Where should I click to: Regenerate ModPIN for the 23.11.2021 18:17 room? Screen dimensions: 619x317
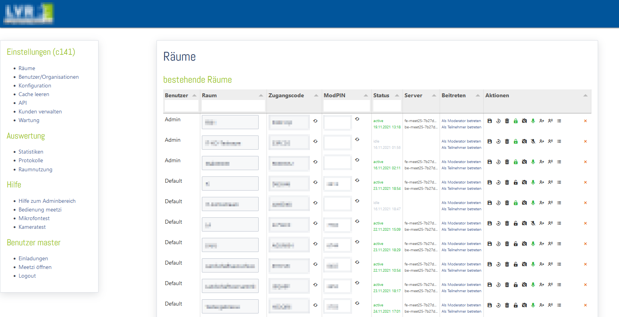(x=357, y=283)
